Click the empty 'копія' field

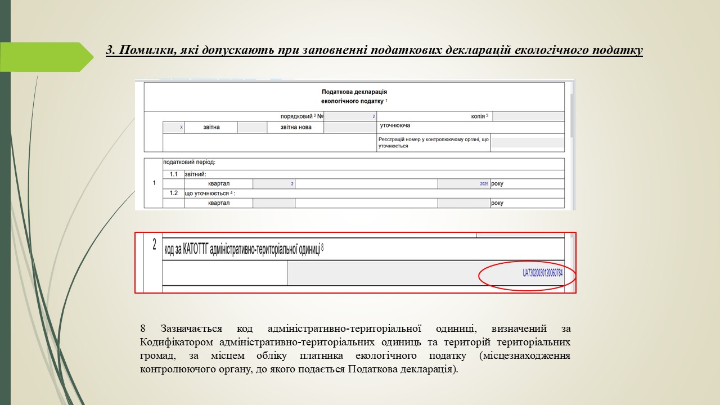click(x=528, y=116)
